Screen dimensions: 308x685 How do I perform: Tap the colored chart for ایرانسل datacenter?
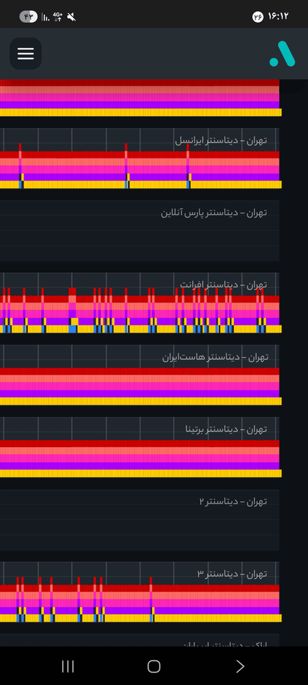[x=140, y=166]
